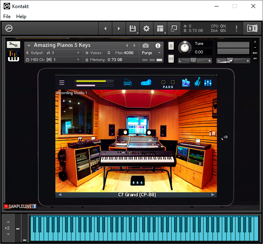The width and height of the screenshot is (263, 244).
Task: Open the SAMPLELINE YouTube icon
Action: [x=6, y=206]
